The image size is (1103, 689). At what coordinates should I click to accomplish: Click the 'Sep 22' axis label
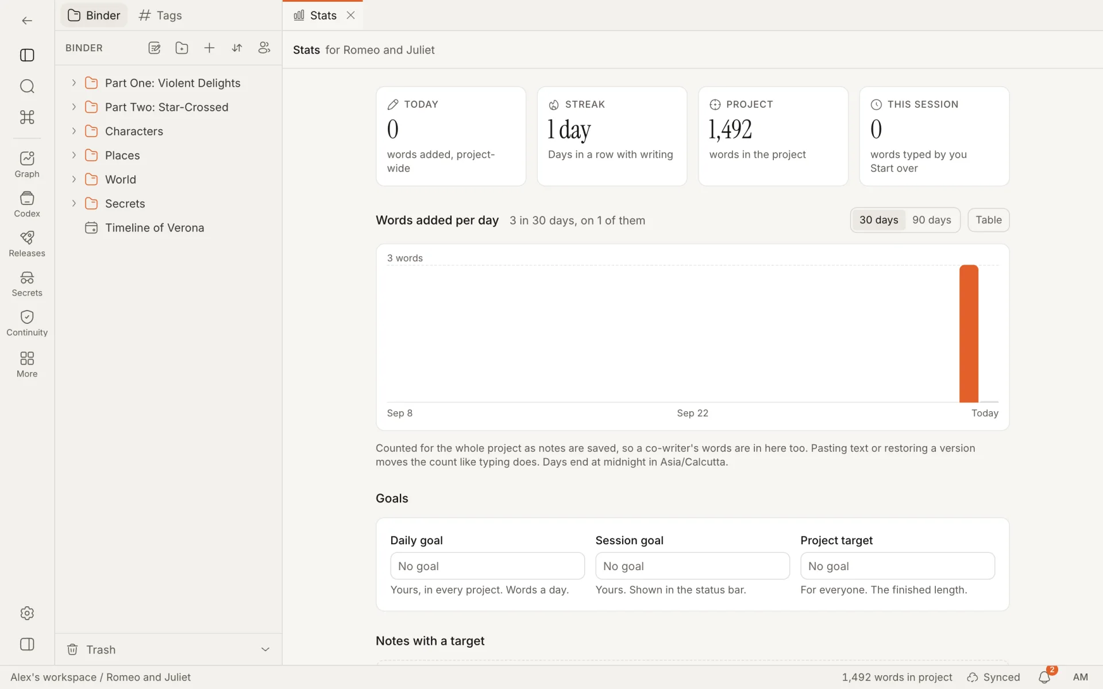(x=692, y=413)
